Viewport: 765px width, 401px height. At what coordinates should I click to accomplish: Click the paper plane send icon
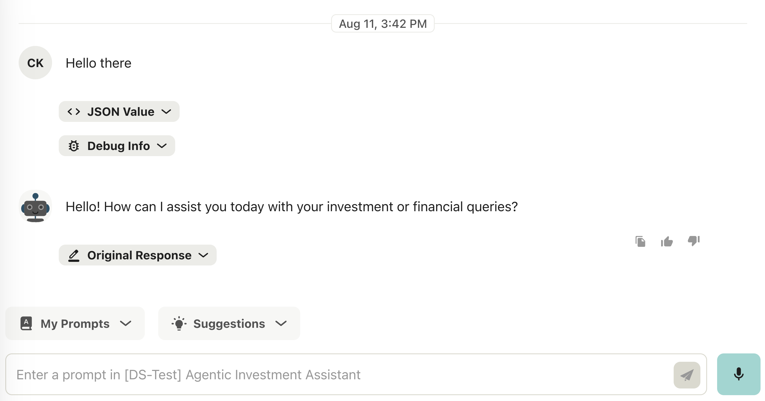tap(686, 375)
